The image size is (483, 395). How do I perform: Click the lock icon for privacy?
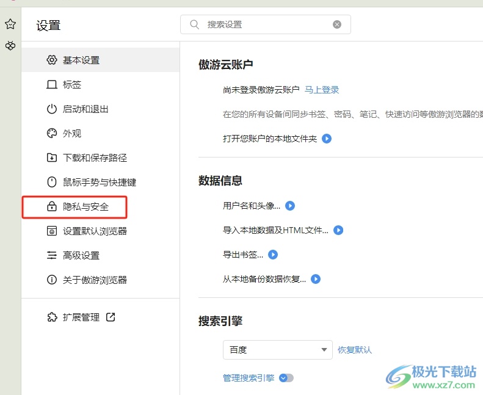52,206
